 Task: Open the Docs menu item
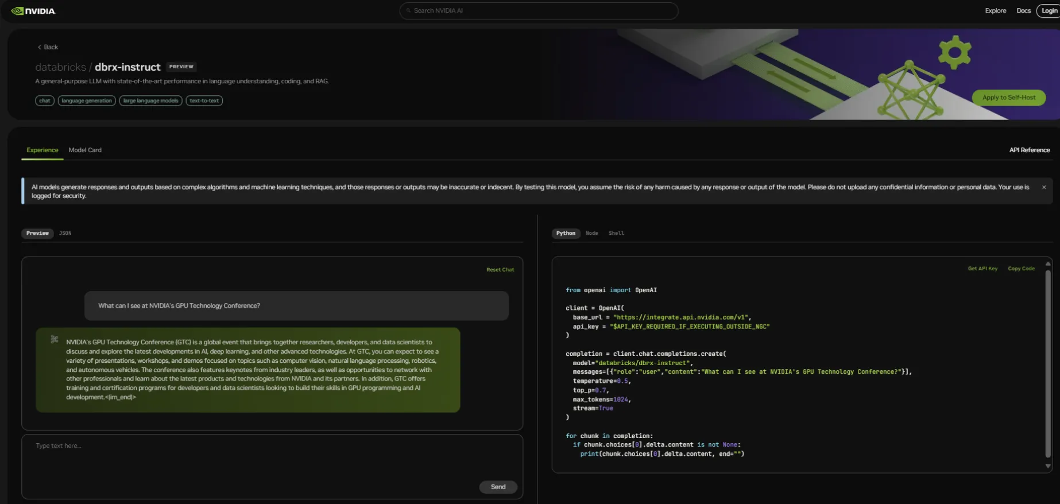[x=1023, y=10]
